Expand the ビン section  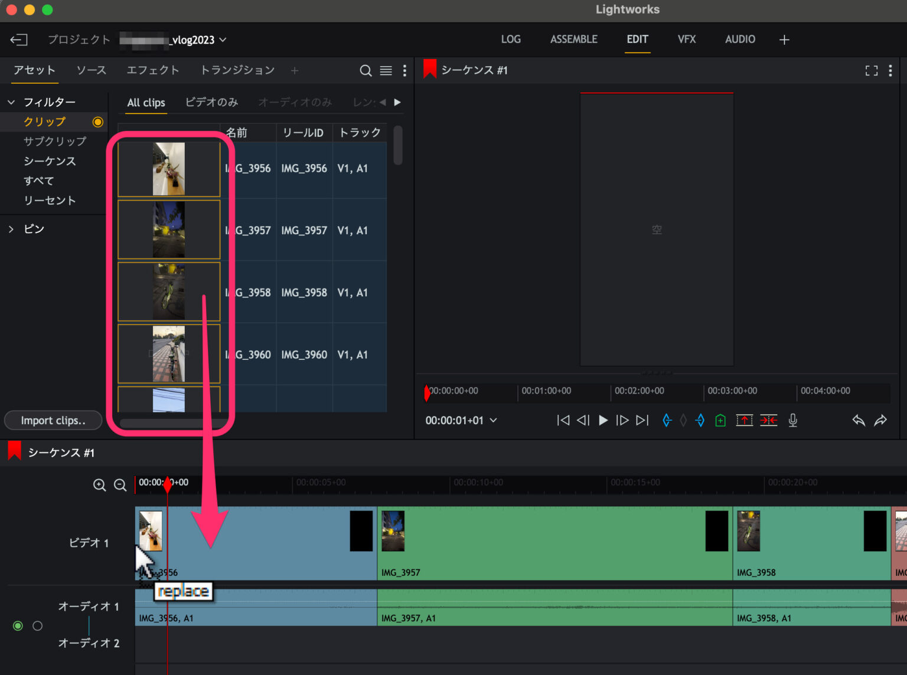pos(11,229)
